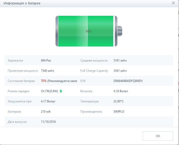Select the serial number D866464B4JDFQ8NDV
This screenshot has width=179, height=145.
(x=128, y=81)
